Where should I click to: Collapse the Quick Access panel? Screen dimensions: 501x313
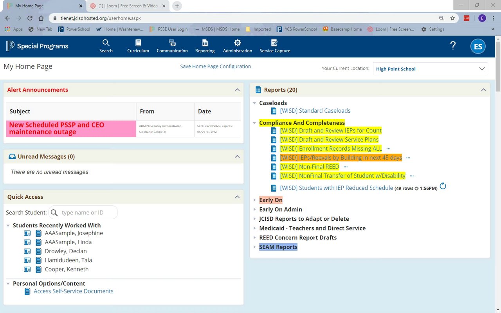tap(237, 197)
